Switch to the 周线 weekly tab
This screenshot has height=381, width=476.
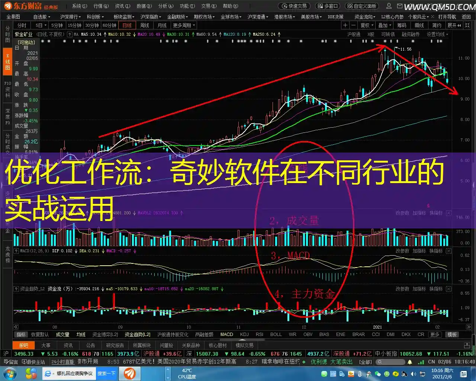pos(145,25)
